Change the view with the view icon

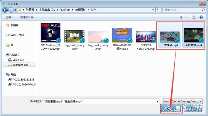pos(182,17)
